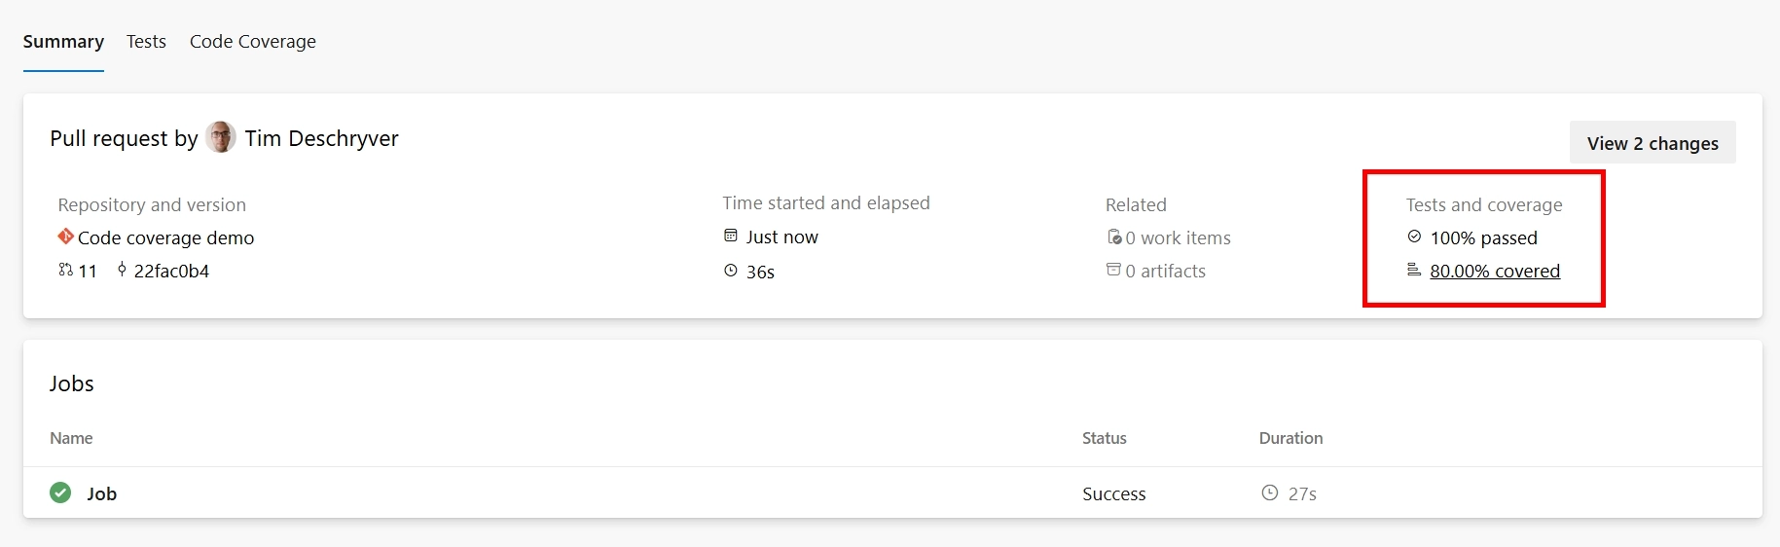The image size is (1780, 547).
Task: Click the git repository icon beside Code coverage demo
Action: 66,237
